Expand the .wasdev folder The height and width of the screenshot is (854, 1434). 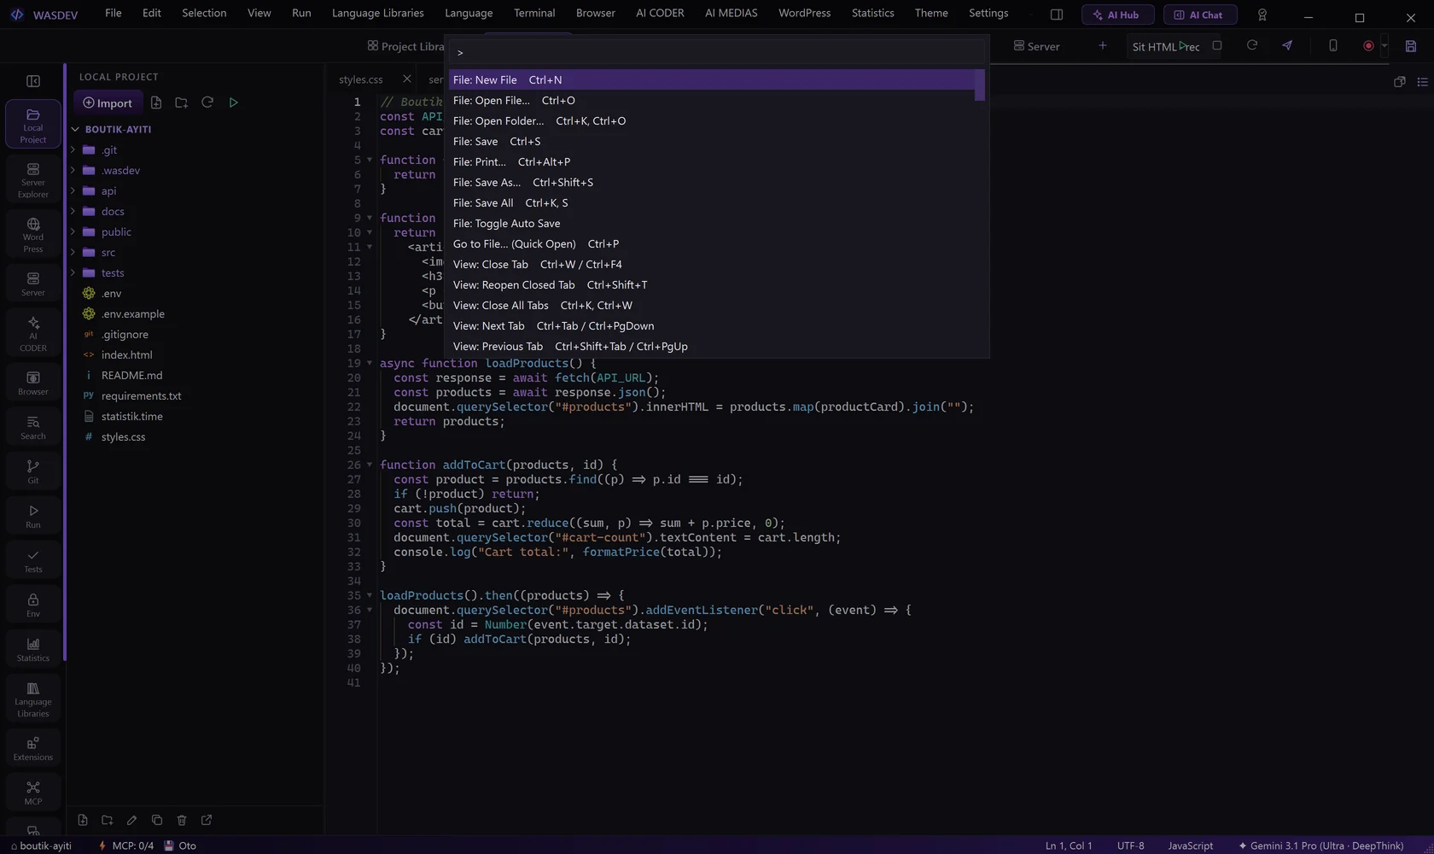73,171
